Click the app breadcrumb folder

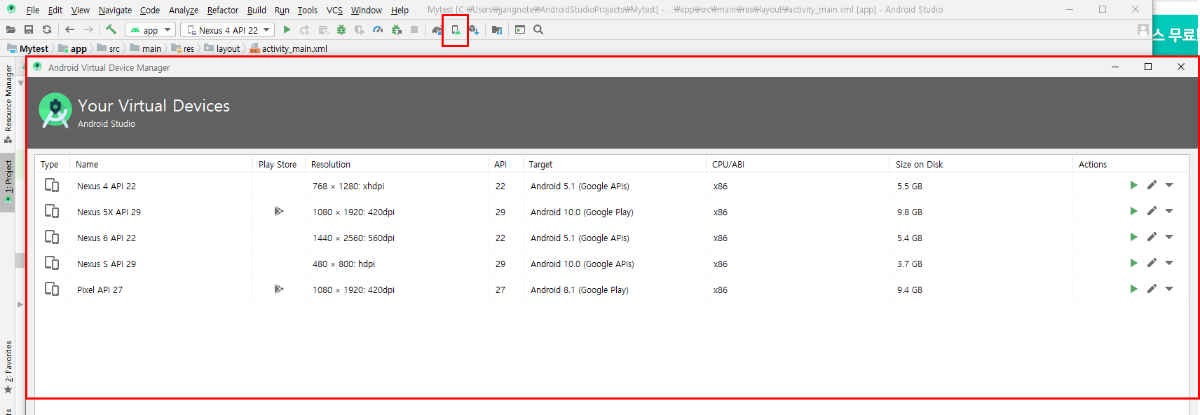[73, 48]
